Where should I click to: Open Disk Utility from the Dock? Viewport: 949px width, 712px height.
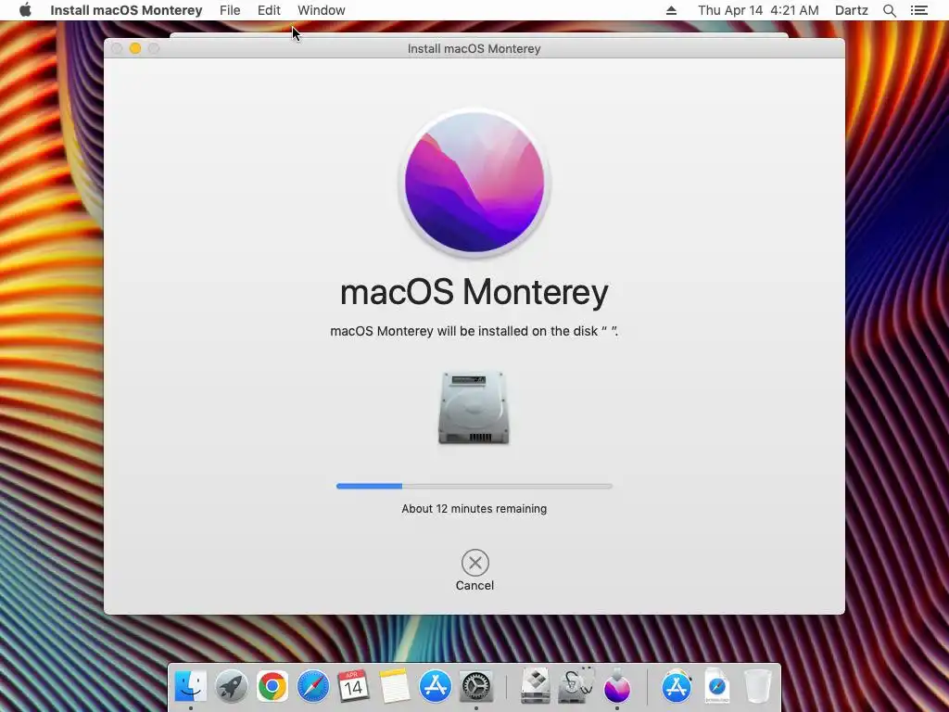pos(576,686)
